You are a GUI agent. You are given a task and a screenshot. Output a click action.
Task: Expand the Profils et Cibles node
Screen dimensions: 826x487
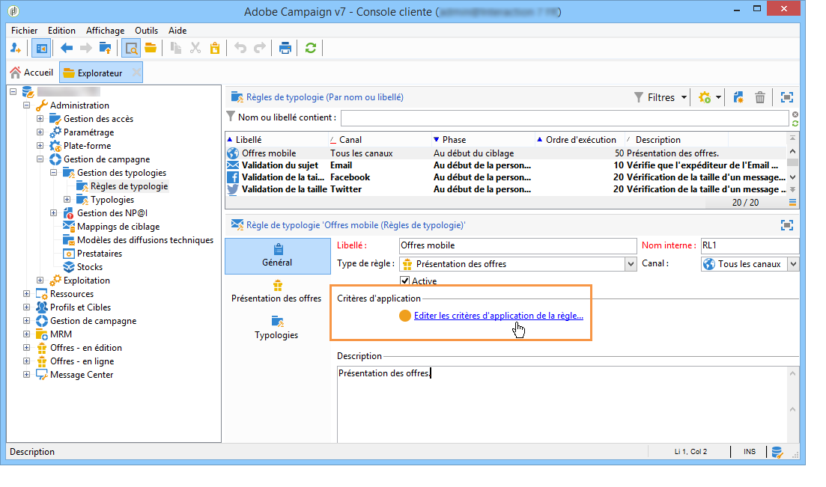pyautogui.click(x=26, y=307)
